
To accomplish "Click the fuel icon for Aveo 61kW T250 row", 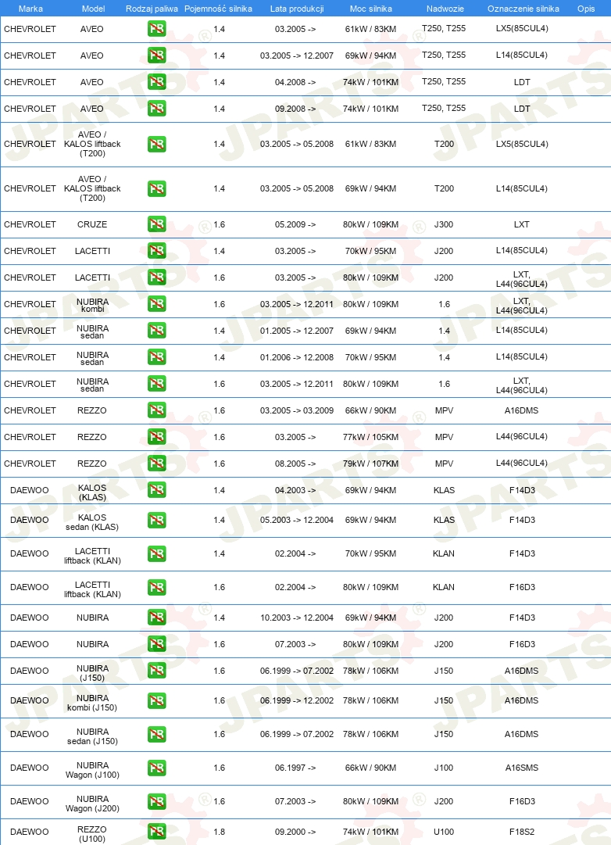I will point(157,29).
